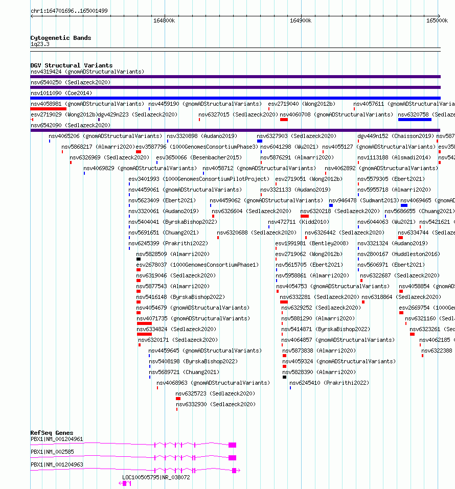Click the red nsv4071735 variant block
Screen dimensions: 455x489
[x=144, y=323]
